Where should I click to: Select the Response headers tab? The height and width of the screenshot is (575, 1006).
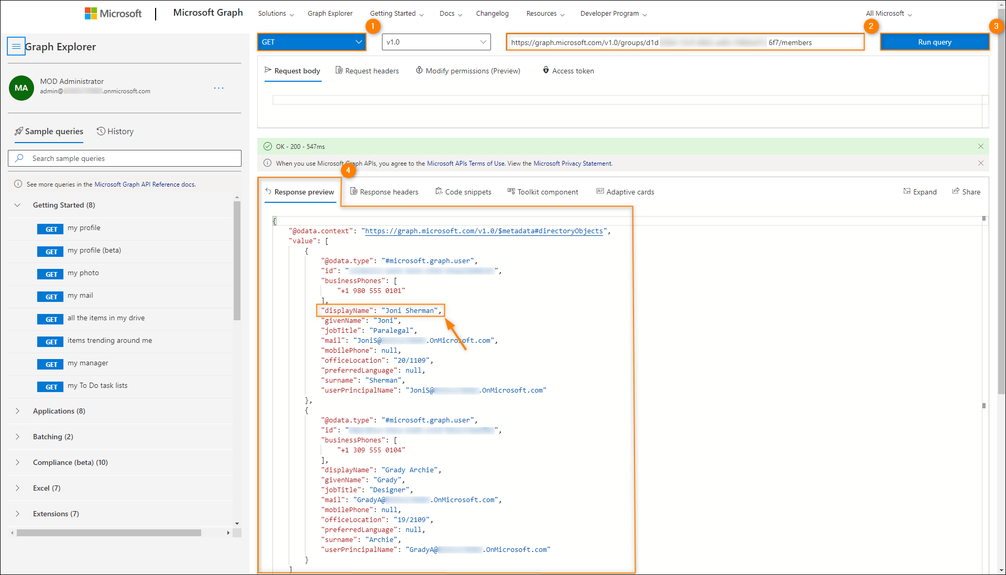click(x=384, y=192)
